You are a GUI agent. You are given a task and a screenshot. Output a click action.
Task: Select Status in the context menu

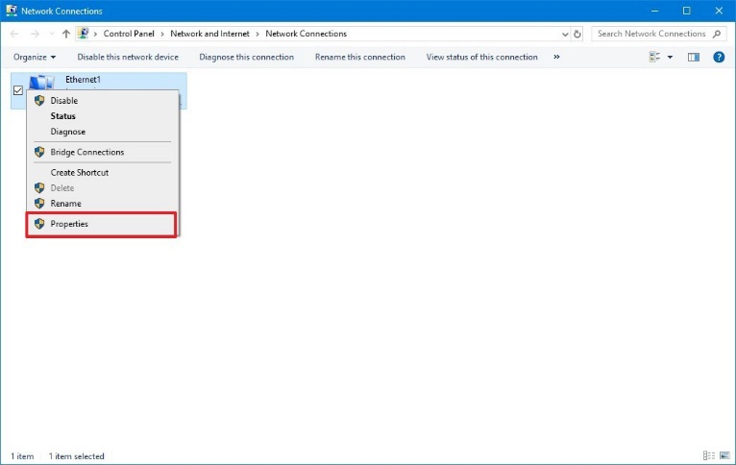tap(62, 116)
